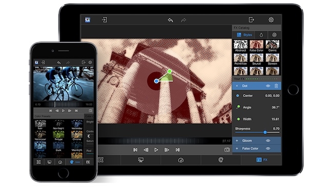Delete the Dot effect with trash icon
This screenshot has width=333, height=187.
pyautogui.click(x=276, y=86)
